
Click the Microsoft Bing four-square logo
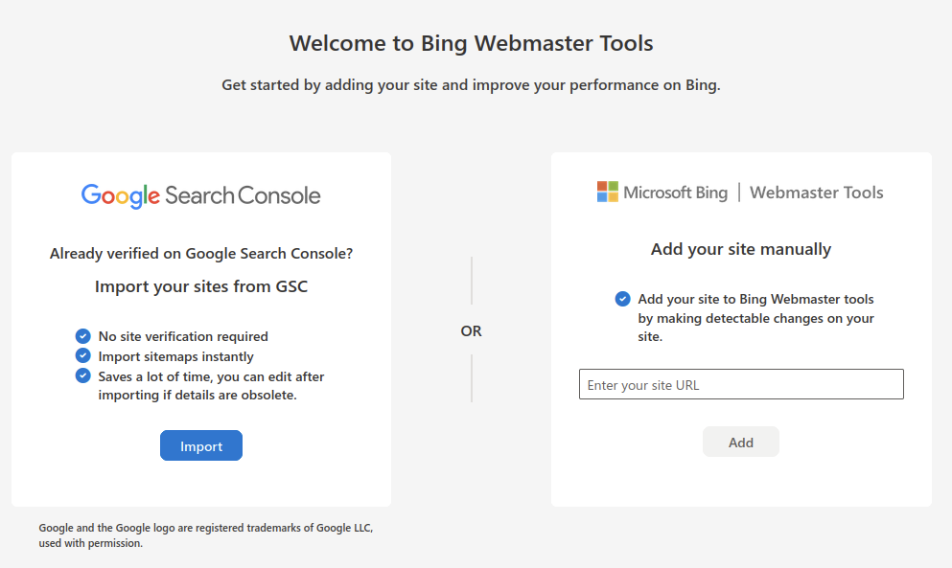click(608, 191)
